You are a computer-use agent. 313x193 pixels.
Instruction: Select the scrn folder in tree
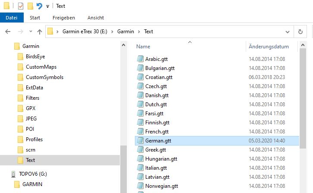30,150
